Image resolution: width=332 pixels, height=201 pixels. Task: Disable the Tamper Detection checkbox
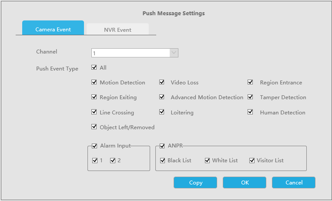tap(250, 97)
